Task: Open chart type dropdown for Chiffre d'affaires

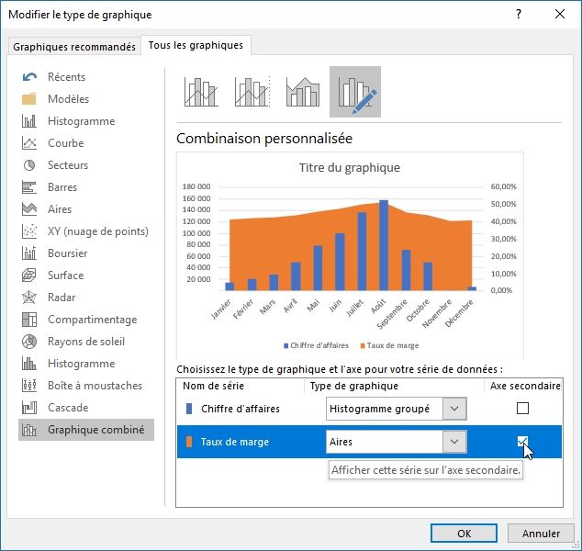Action: (x=453, y=409)
